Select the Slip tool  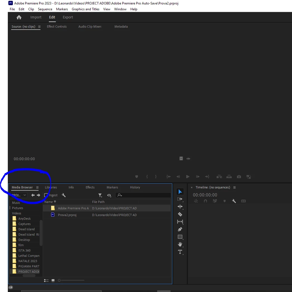point(180,222)
